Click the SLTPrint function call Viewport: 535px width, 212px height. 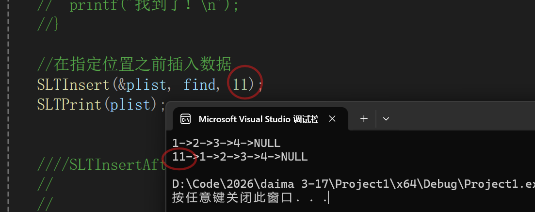[101, 104]
